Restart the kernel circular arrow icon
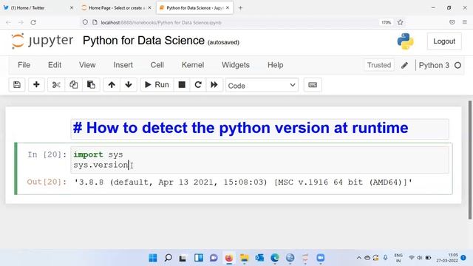473x266 pixels. [198, 85]
